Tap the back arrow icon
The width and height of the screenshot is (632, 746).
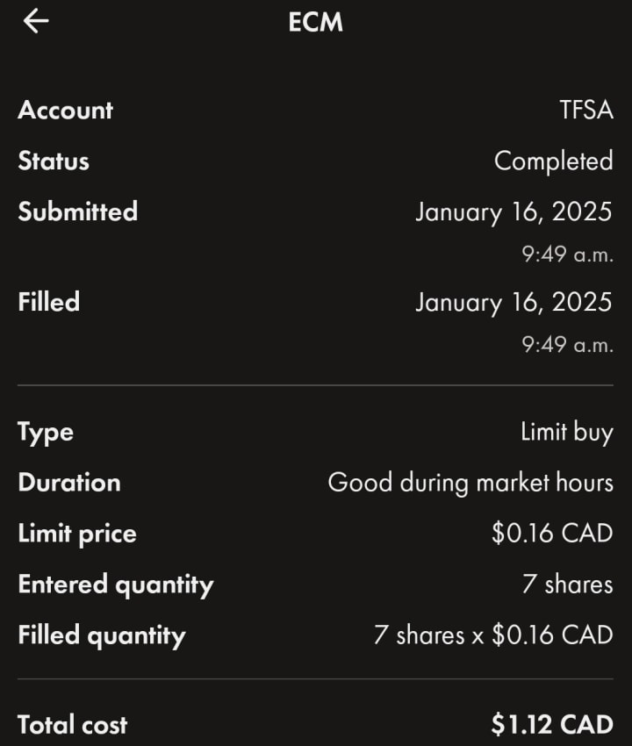pos(36,21)
